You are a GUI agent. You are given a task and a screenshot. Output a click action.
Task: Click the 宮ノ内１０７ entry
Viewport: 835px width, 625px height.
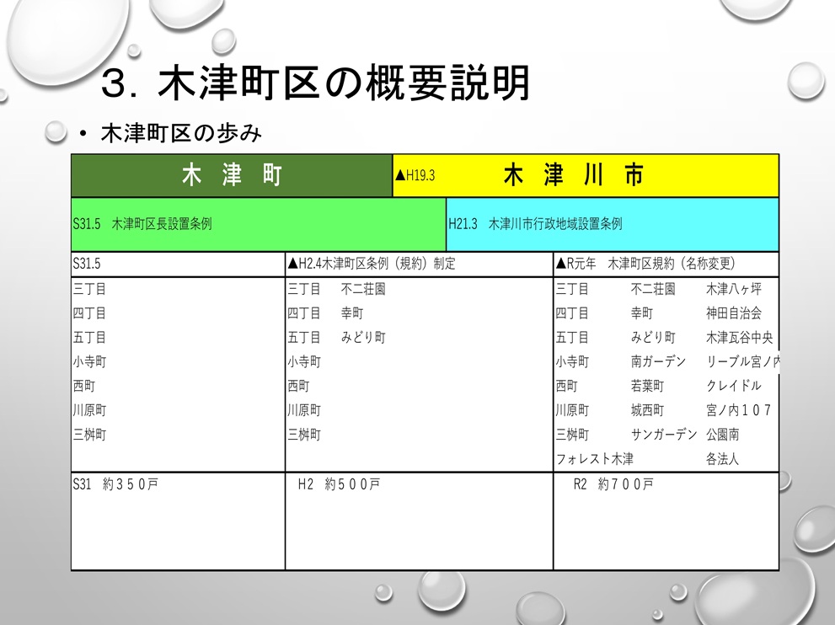pyautogui.click(x=738, y=410)
